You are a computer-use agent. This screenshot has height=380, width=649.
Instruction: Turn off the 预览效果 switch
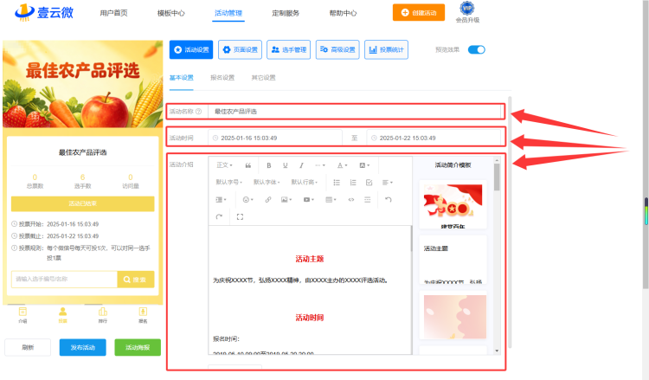[x=477, y=49]
